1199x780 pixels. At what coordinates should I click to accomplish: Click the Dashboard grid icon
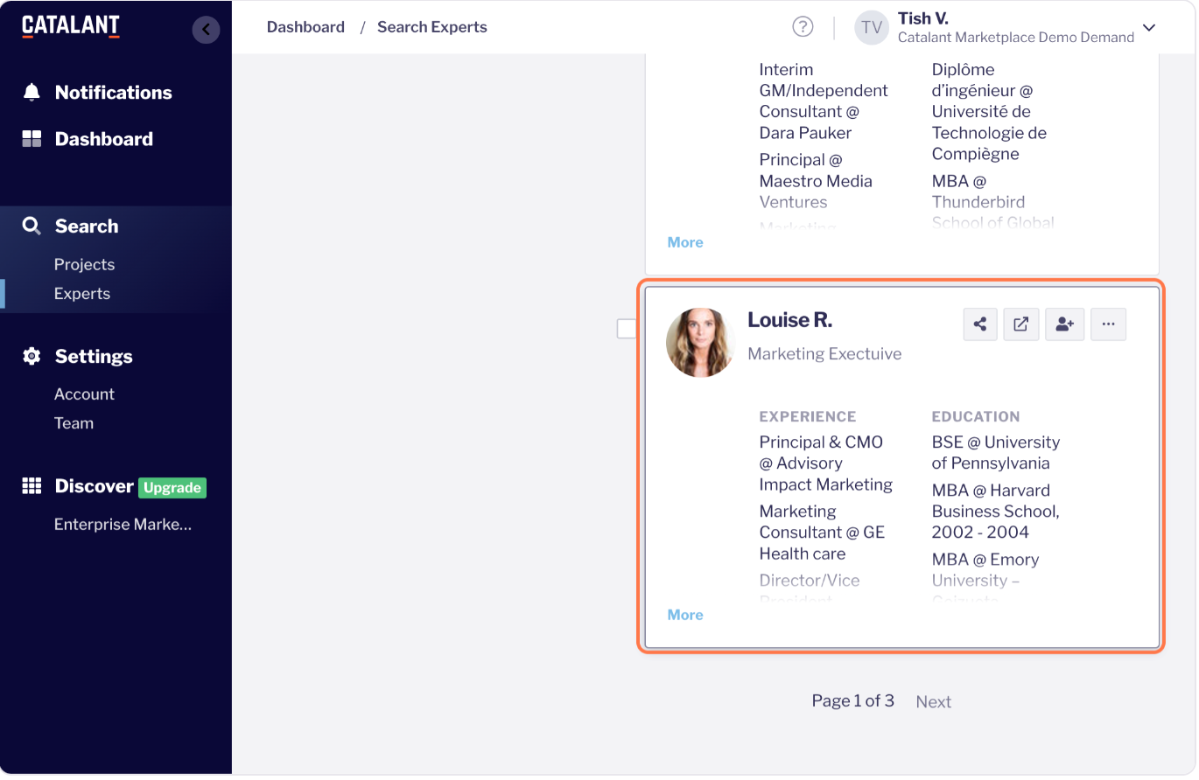pyautogui.click(x=32, y=139)
